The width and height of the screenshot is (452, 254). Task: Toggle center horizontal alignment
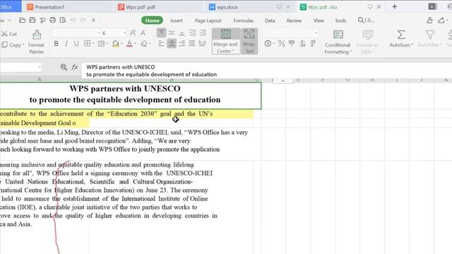pos(172,44)
